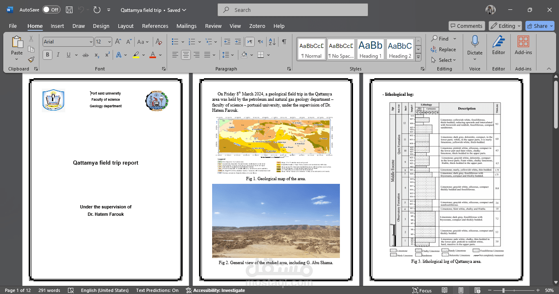Decrease the paragraph indent

pos(228,42)
